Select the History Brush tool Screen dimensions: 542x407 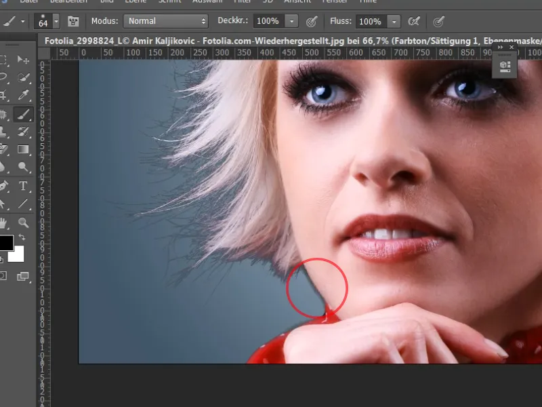[23, 132]
